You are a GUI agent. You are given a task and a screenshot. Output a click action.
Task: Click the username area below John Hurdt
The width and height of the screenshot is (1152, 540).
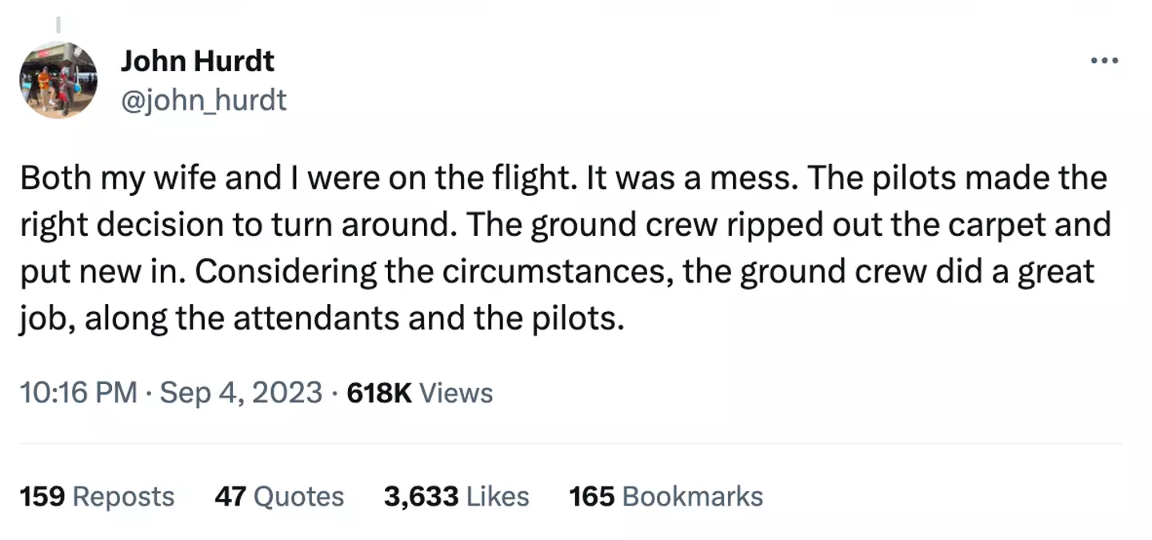coord(205,99)
